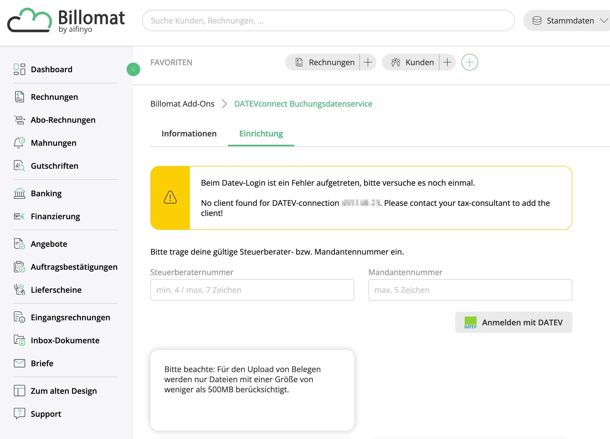Click the Gutschriften sidebar icon
The width and height of the screenshot is (610, 439).
point(19,166)
